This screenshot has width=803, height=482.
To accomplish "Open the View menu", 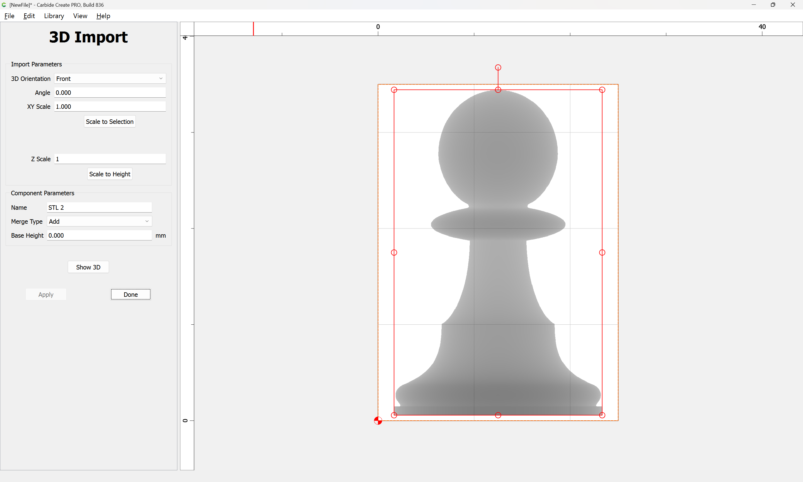I will coord(80,16).
